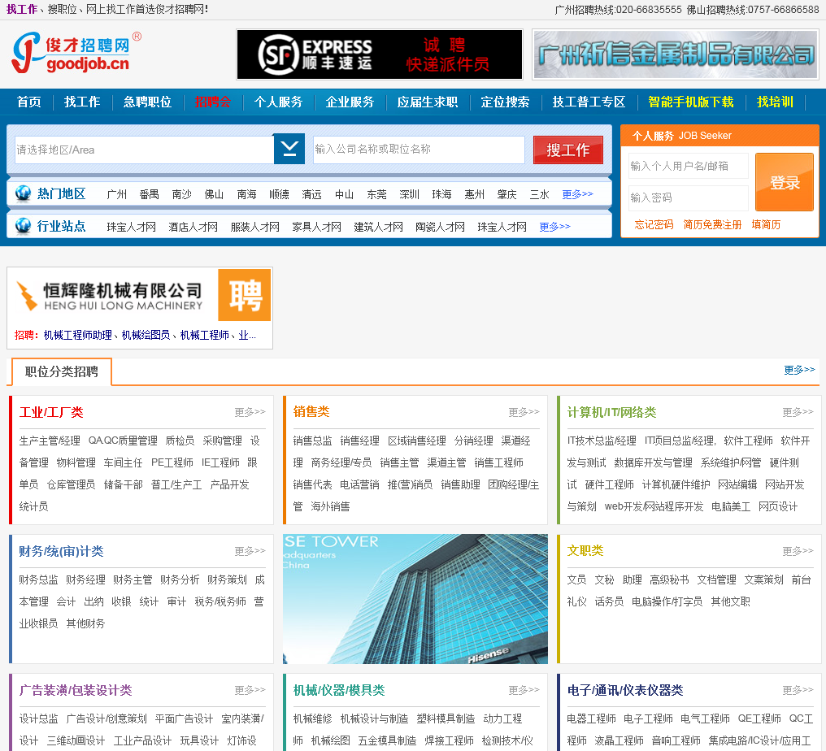Image resolution: width=826 pixels, height=751 pixels.
Task: Select 广州 in hot areas
Action: (x=116, y=194)
